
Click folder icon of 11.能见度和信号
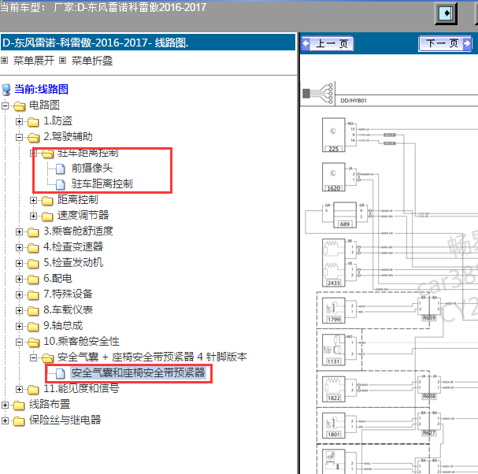click(x=33, y=389)
